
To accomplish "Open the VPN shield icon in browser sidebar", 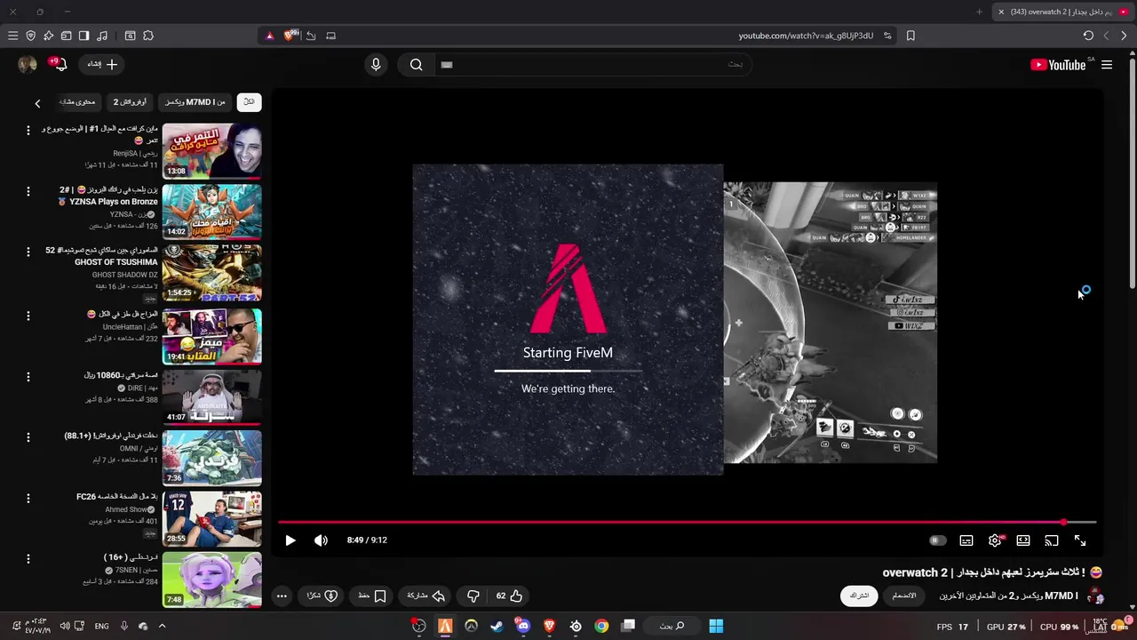I will 30,36.
